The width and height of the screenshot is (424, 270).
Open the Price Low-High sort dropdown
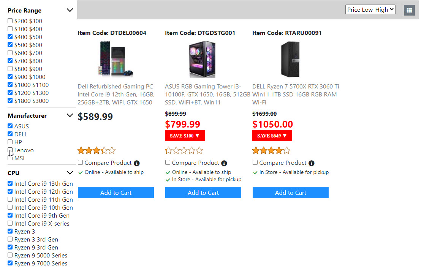(370, 10)
